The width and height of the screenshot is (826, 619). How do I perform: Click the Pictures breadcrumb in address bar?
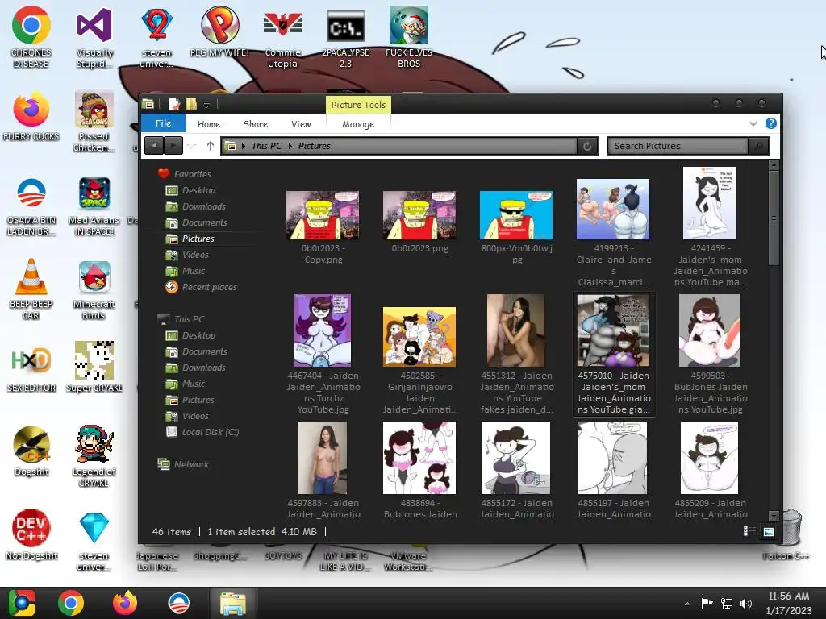click(314, 146)
